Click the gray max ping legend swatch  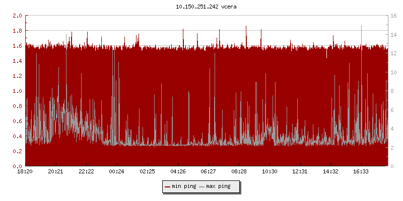pos(202,186)
